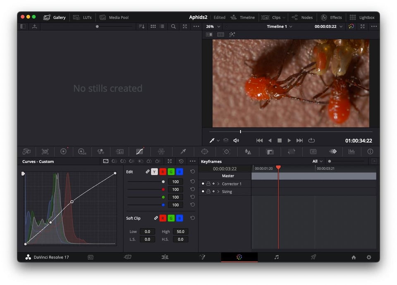Switch to the Fairlight audio page
This screenshot has height=285, width=397.
click(277, 257)
